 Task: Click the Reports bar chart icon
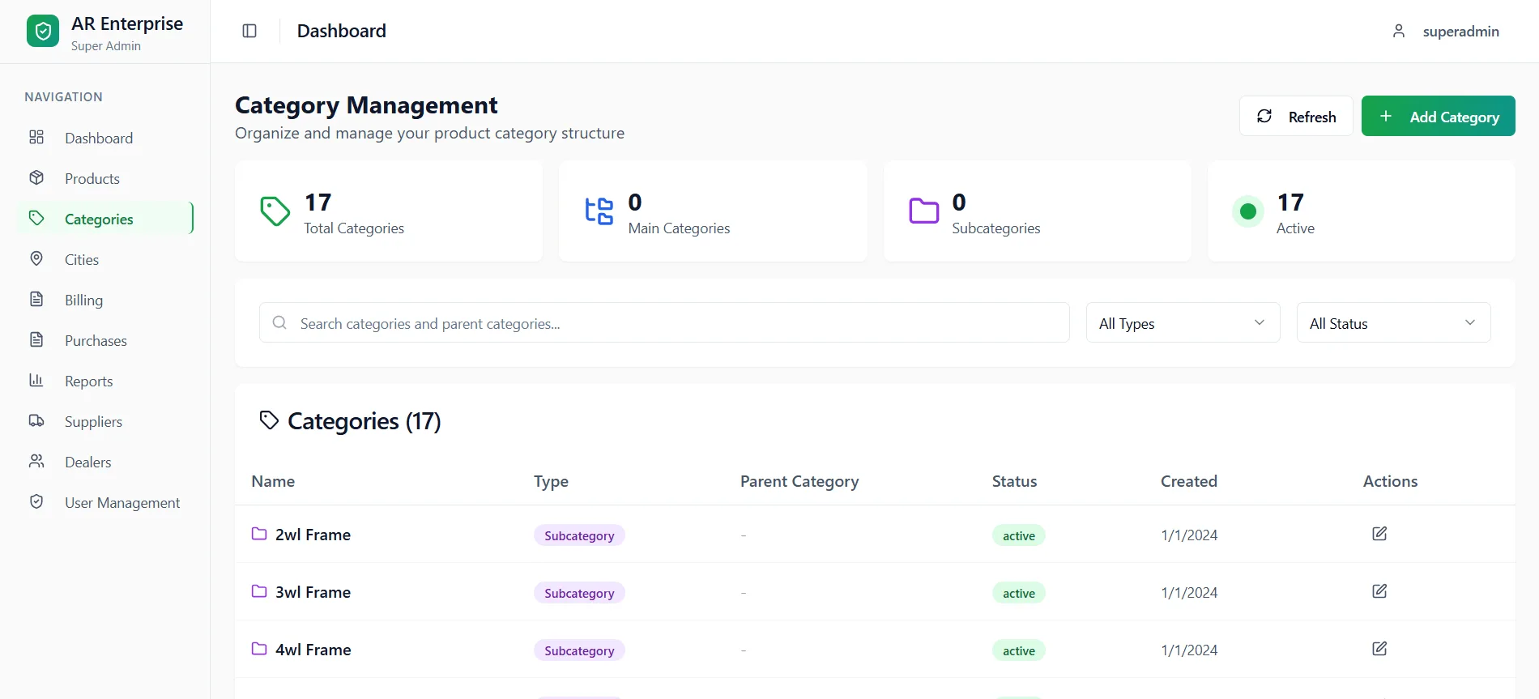[x=36, y=380]
